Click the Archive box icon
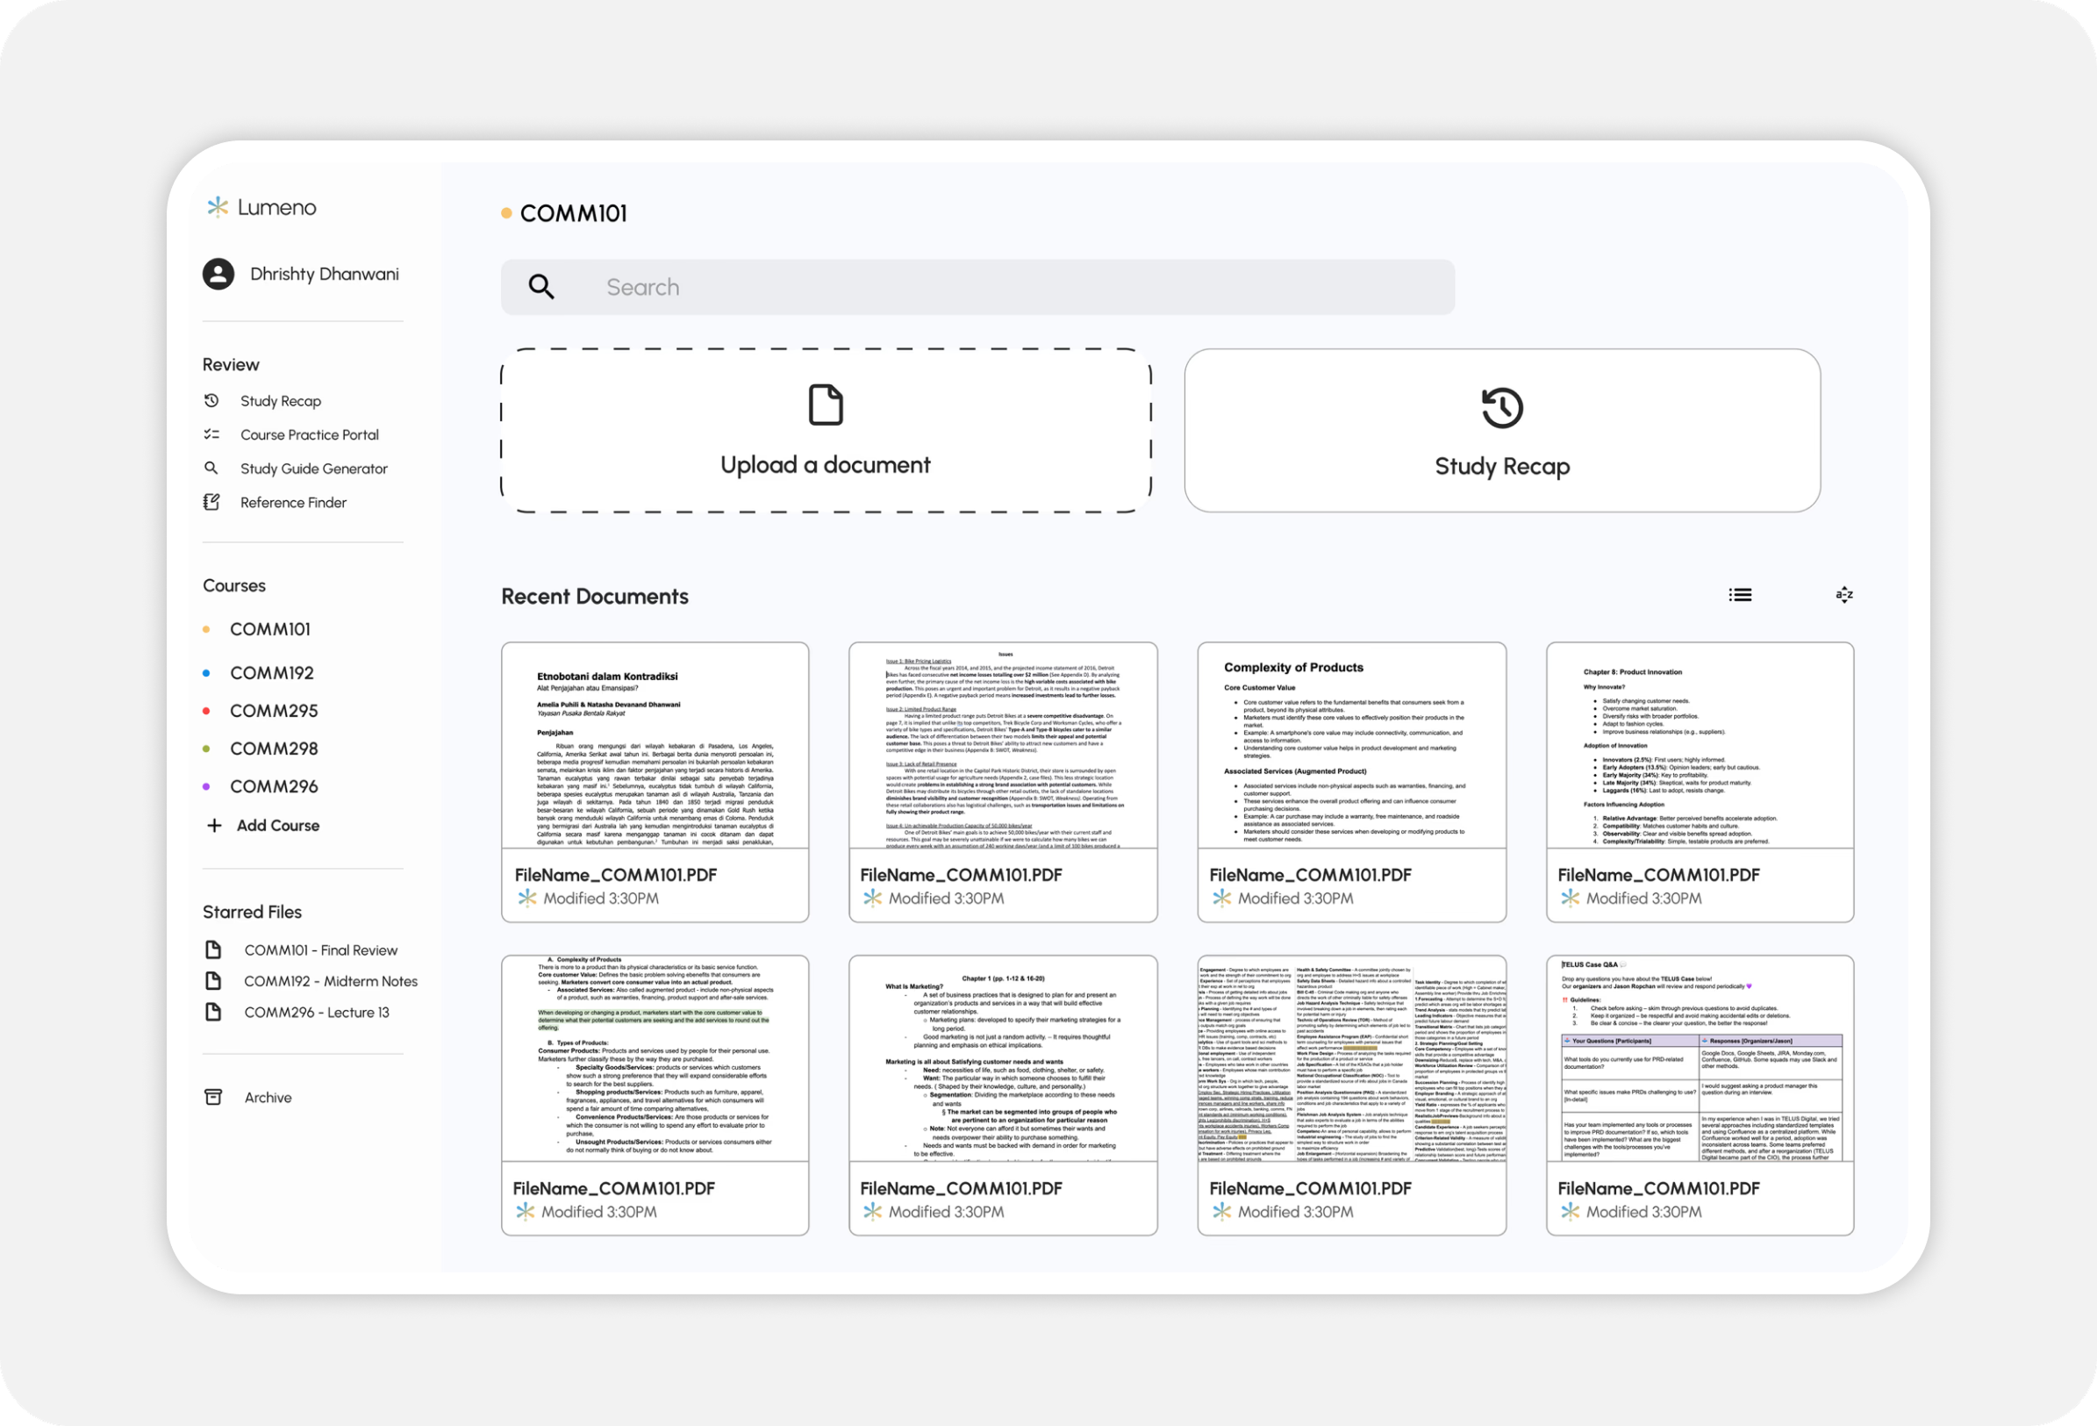 pyautogui.click(x=214, y=1098)
